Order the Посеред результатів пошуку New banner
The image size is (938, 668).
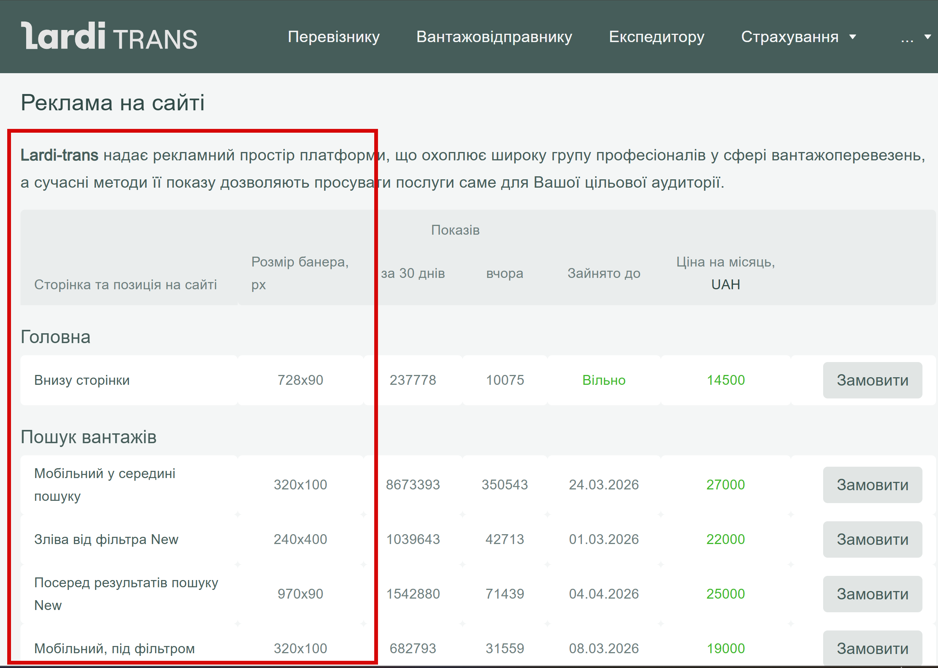[x=872, y=594]
